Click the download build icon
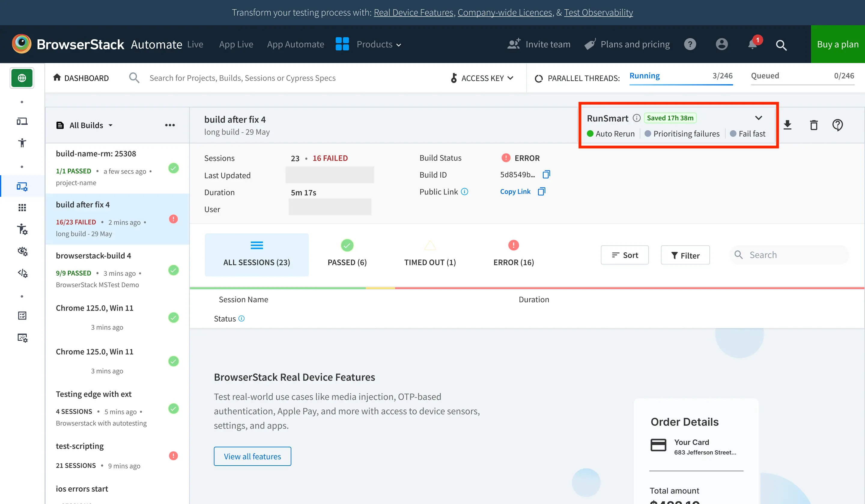Screen dimensions: 865x504 click(788, 125)
